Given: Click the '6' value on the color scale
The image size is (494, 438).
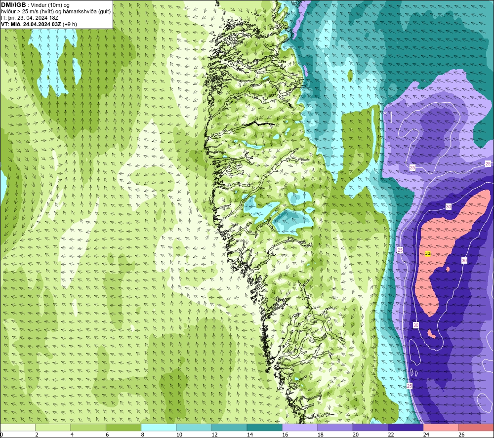Looking at the screenshot, I should pos(107,435).
